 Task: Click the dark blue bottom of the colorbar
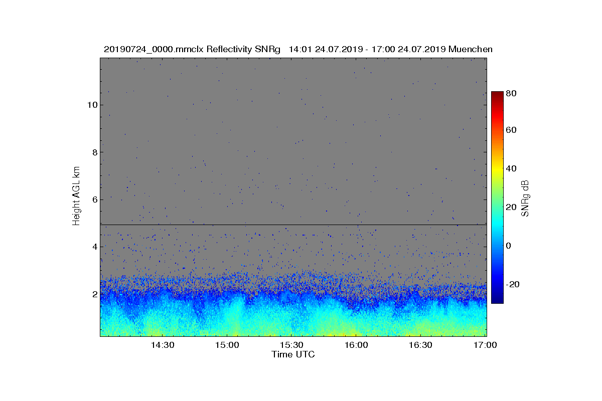(x=497, y=299)
